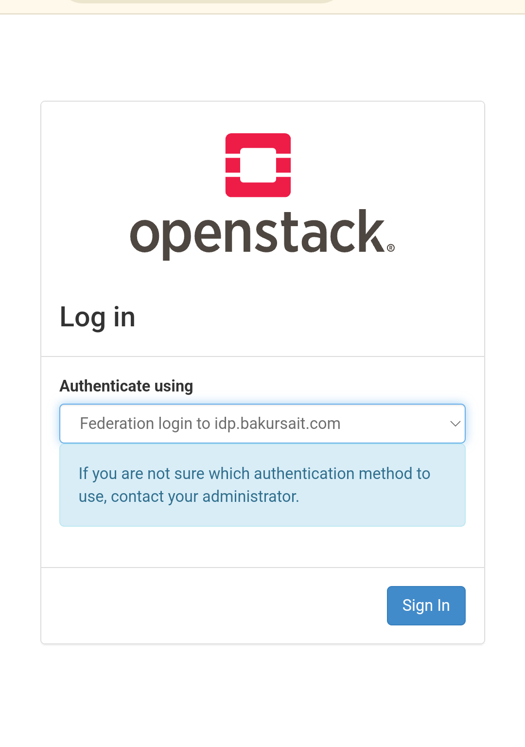Click the red OpenStack logo icon
Image resolution: width=525 pixels, height=747 pixels.
[258, 165]
